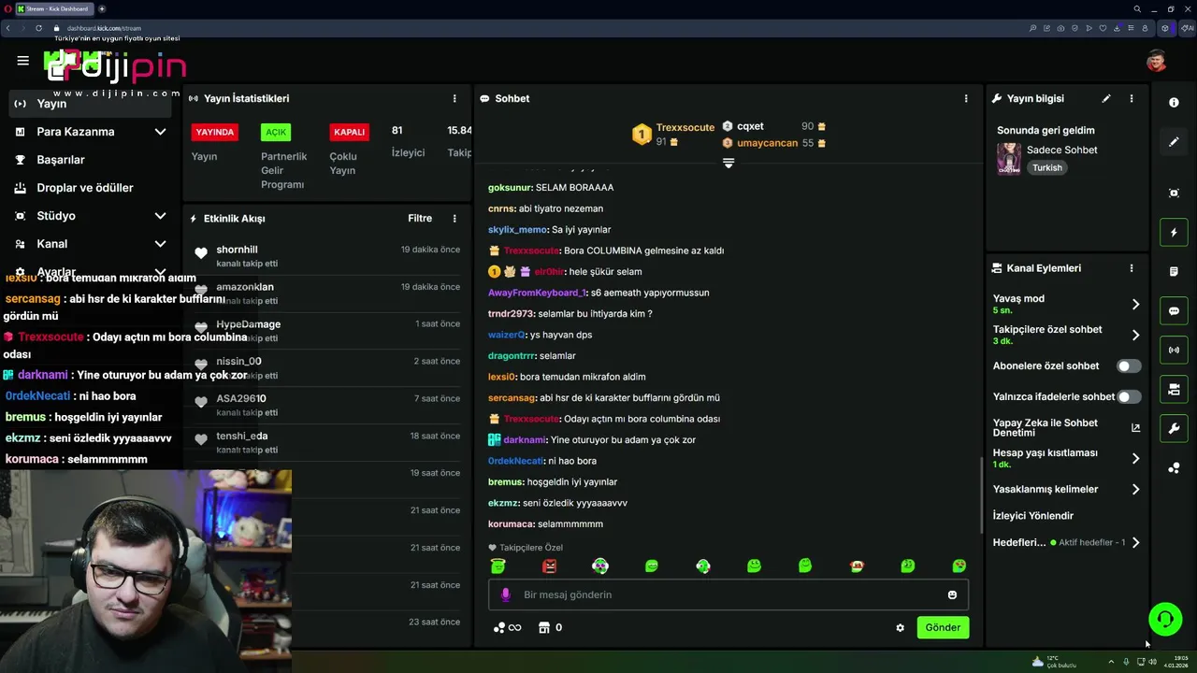
Task: Click the green AÇIK partner program badge
Action: coord(276,132)
